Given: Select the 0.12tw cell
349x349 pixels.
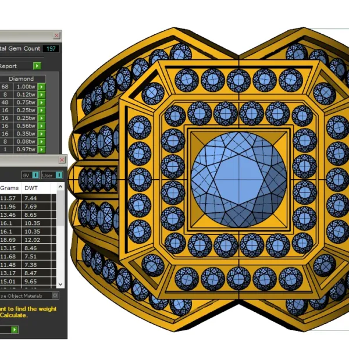Looking at the screenshot, I should coord(26,95).
